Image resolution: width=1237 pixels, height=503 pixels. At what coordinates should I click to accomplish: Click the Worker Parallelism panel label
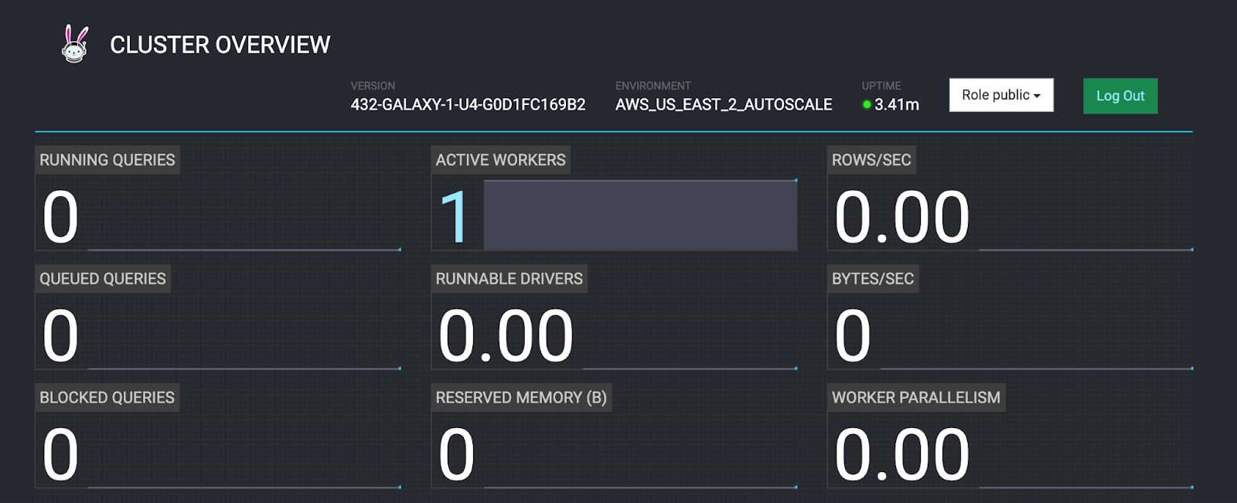tap(915, 398)
